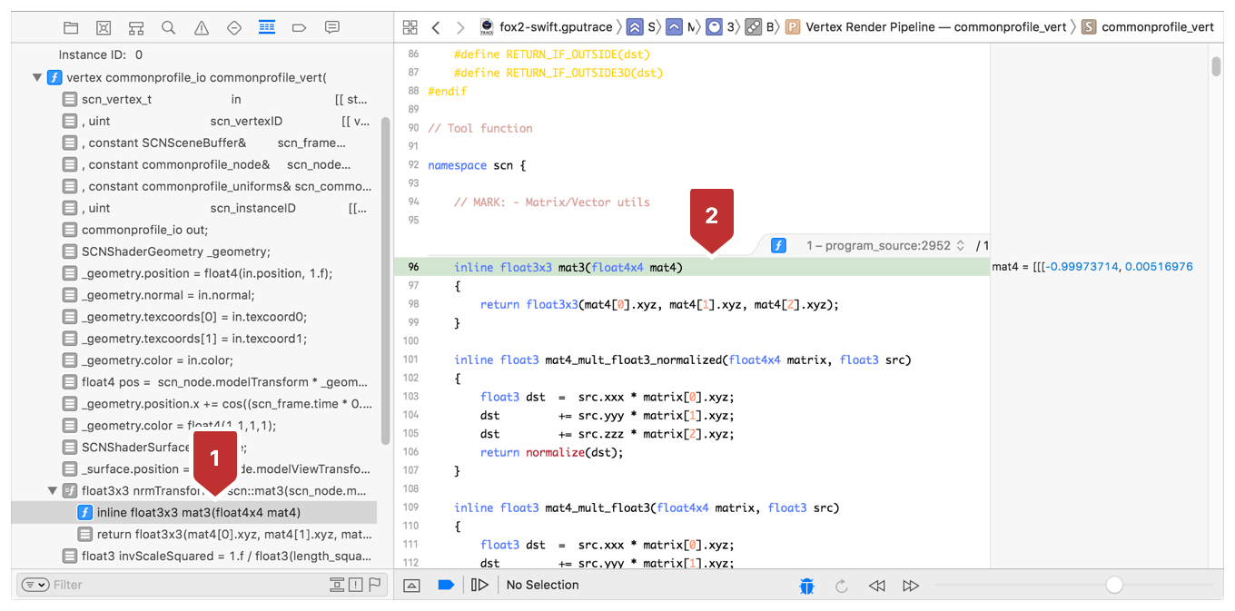The image size is (1235, 611).
Task: Open the Issue navigator warning icon
Action: pyautogui.click(x=202, y=28)
